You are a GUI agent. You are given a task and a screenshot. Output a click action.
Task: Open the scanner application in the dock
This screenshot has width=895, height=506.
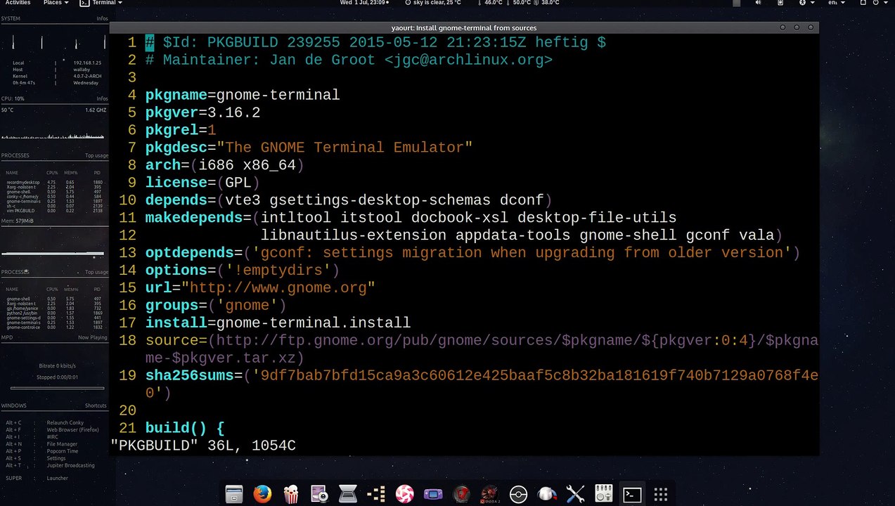pos(347,494)
